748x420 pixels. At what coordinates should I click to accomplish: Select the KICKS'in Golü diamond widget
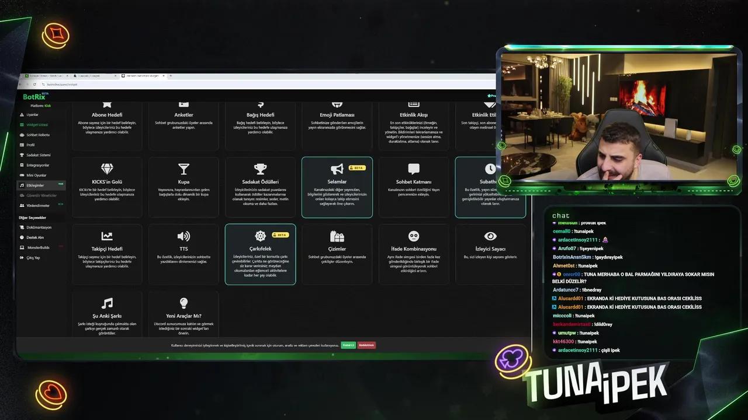tap(107, 187)
